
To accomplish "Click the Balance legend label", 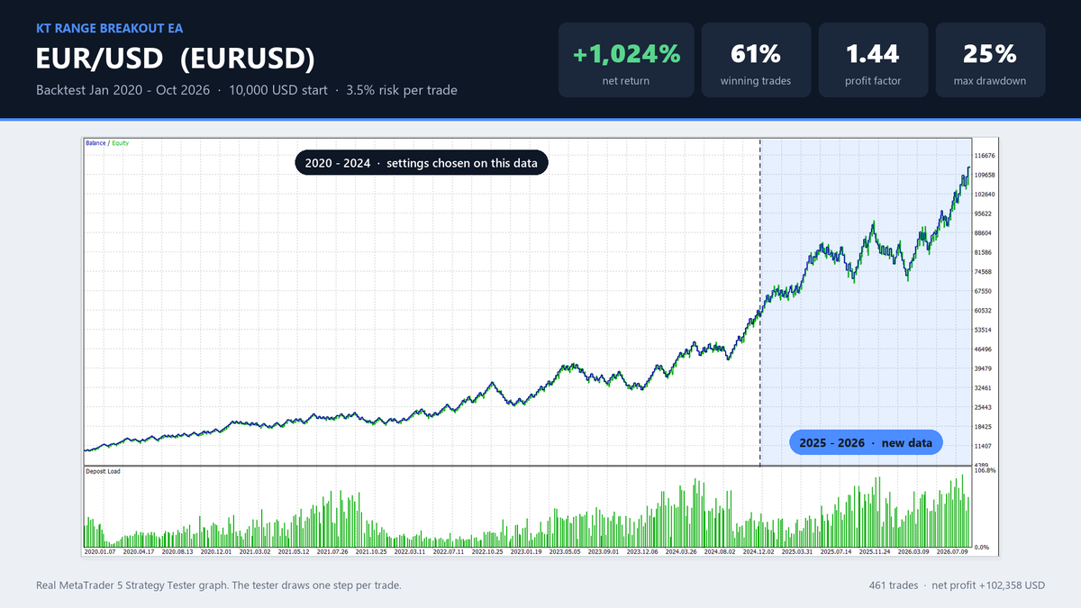I will [x=95, y=143].
